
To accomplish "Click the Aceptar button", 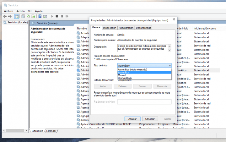I will tap(132, 119).
